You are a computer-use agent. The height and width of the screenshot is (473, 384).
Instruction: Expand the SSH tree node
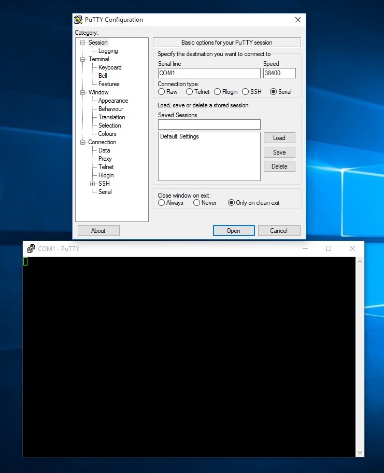(93, 184)
